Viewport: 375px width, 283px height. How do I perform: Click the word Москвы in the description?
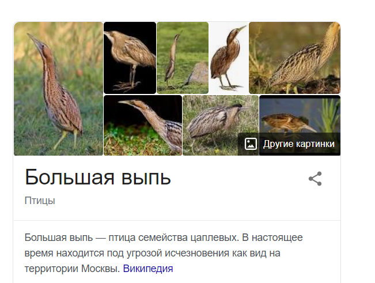click(x=100, y=269)
